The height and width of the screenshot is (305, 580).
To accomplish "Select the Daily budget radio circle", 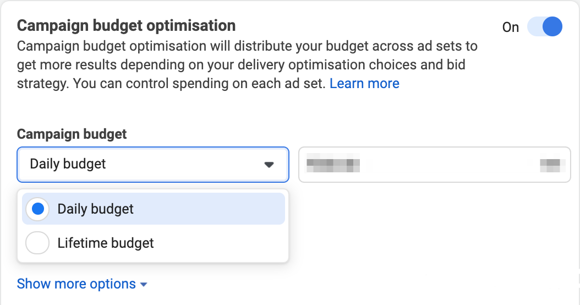I will coord(38,209).
